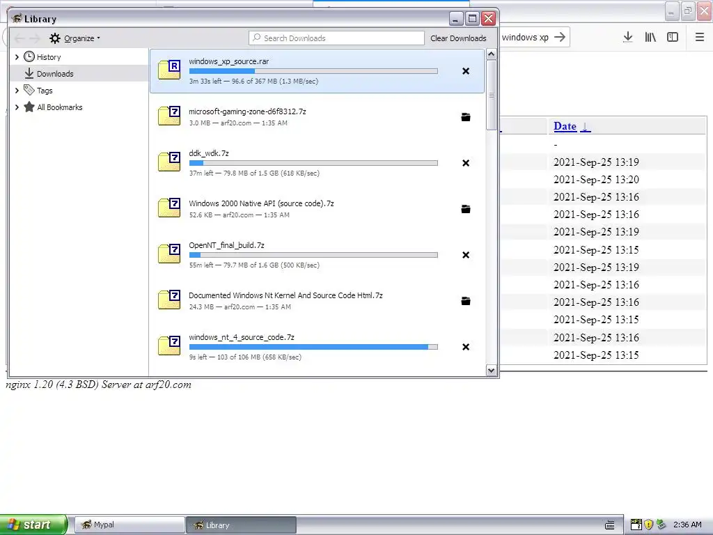Screen dimensions: 713x535
Task: Cancel the ddk_wdk.7z download
Action: tap(466, 163)
